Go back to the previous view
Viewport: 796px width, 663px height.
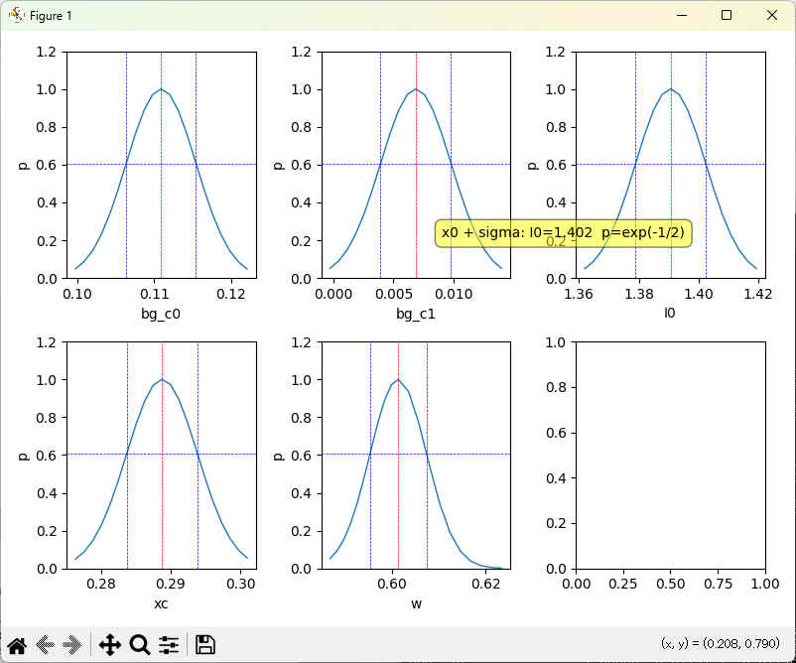tap(46, 645)
